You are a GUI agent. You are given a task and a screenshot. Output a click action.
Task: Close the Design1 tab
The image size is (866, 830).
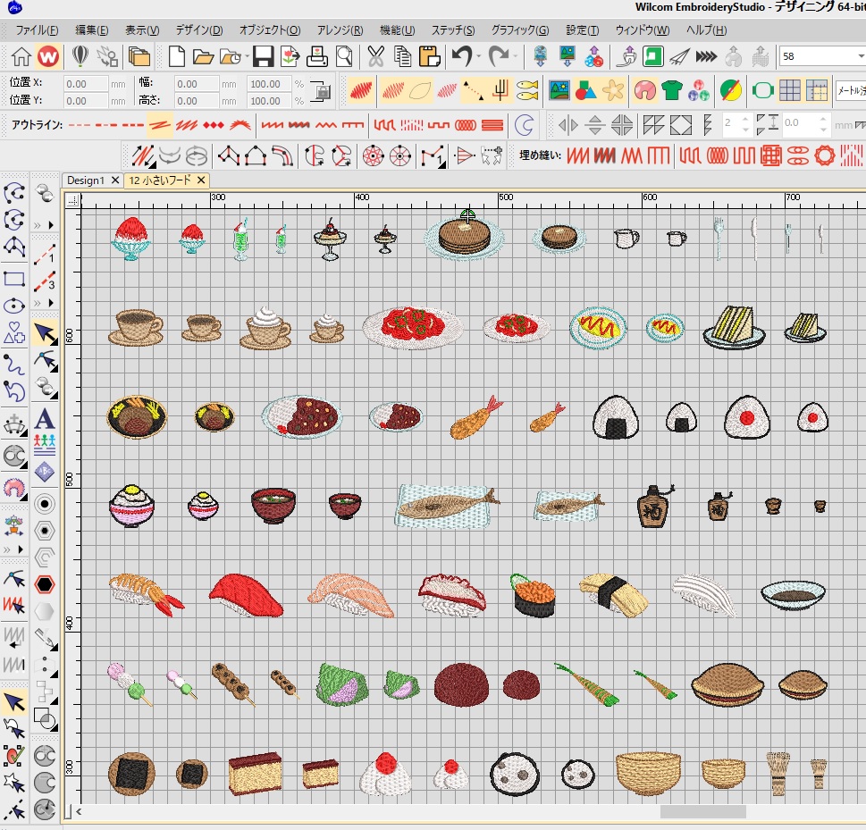click(115, 180)
